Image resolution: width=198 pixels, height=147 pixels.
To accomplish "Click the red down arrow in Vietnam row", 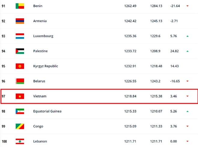I will 187,96.
